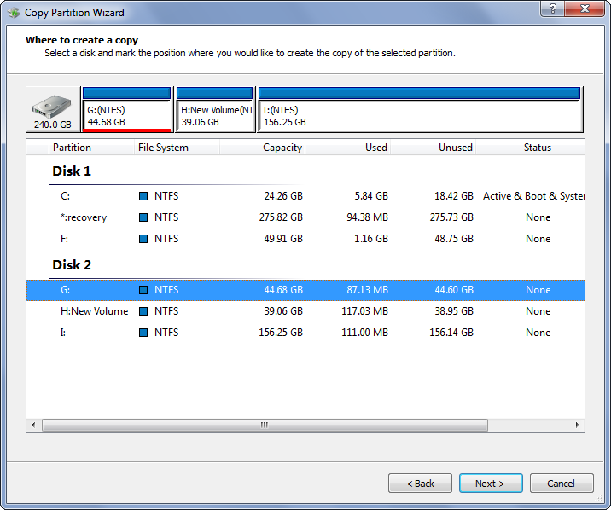Proceed with the Next > button

491,484
